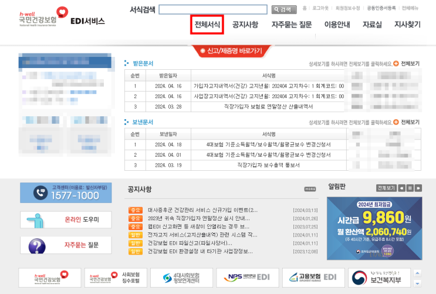
Task: Open 직장가입자 보수총액 통보서 sent document
Action: (x=269, y=165)
